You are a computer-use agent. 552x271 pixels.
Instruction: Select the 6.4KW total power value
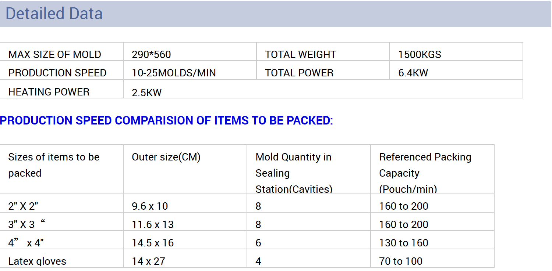tap(413, 73)
